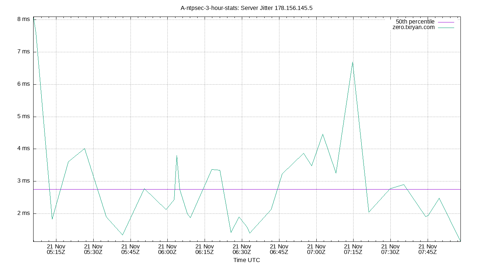The height and width of the screenshot is (265, 494).
Task: Click the '8 ms' y-axis label
Action: 24,20
